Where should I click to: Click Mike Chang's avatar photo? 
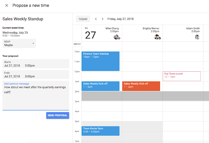point(116,37)
